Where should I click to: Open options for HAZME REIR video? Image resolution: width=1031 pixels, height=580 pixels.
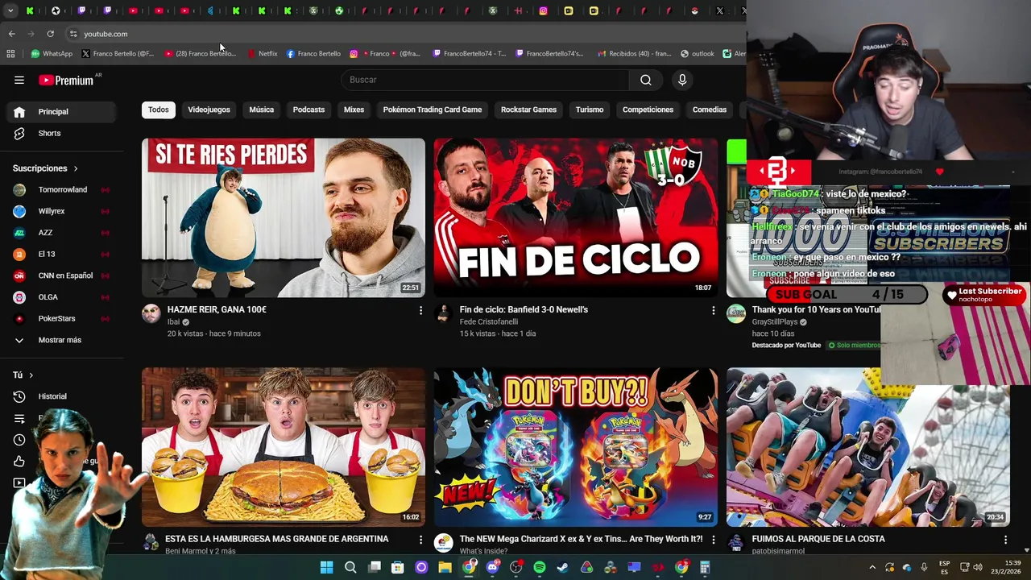coord(420,310)
